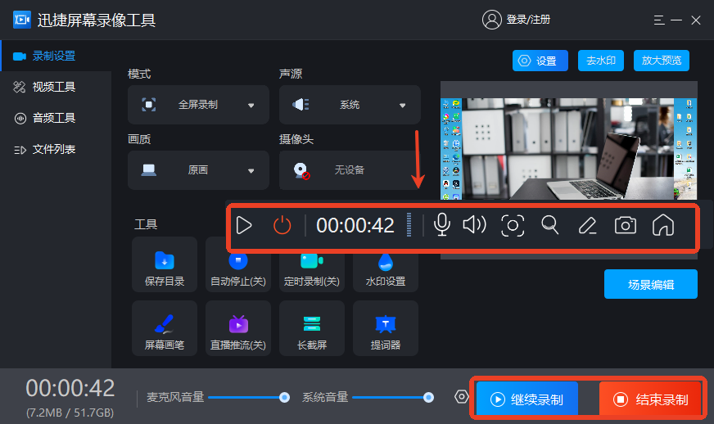Open 文件列表 in the sidebar
Viewport: 714px width, 424px height.
pyautogui.click(x=56, y=149)
